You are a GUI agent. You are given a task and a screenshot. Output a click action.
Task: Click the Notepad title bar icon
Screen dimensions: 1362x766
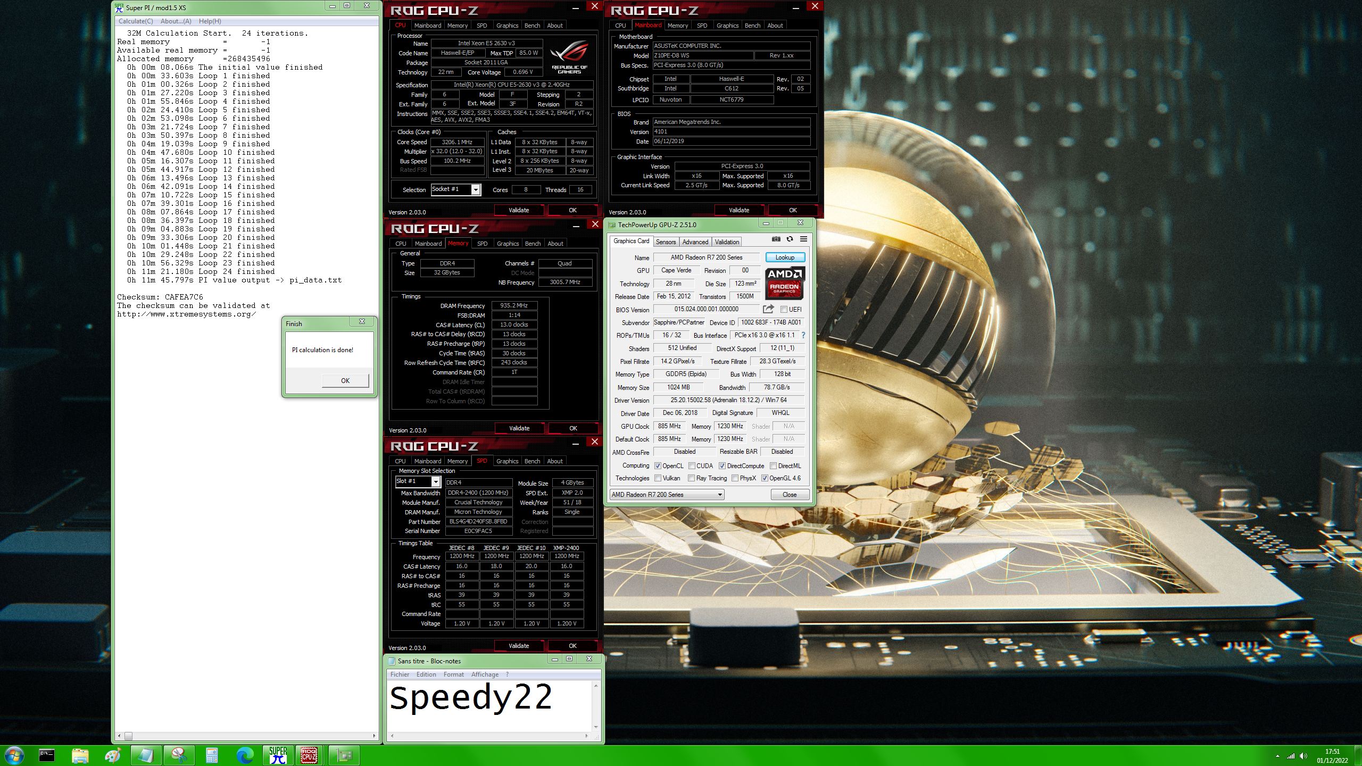(392, 661)
